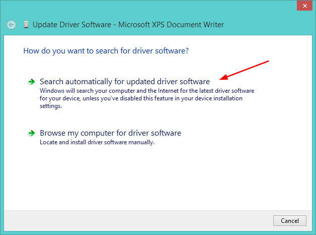The height and width of the screenshot is (235, 316).
Task: Click the heading How do you want to search
Action: [x=106, y=50]
